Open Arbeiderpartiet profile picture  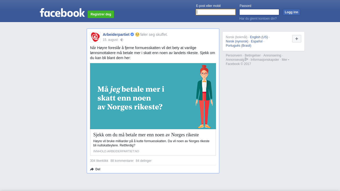(95, 37)
